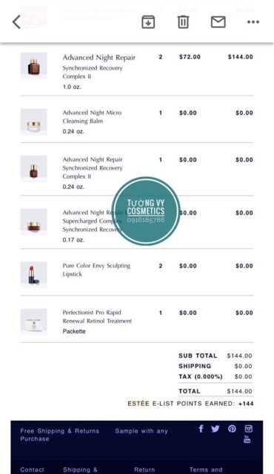Open the Contact footer link
Image resolution: width=274 pixels, height=474 pixels.
[x=32, y=470]
